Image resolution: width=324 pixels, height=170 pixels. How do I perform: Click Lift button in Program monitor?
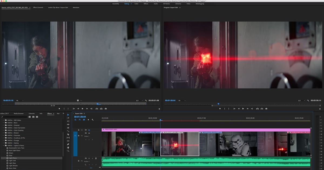tap(257, 109)
